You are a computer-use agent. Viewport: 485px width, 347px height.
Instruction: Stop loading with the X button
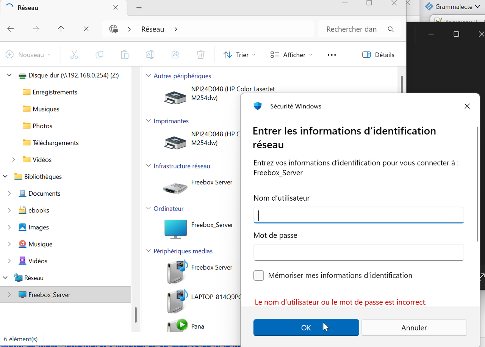pos(86,29)
